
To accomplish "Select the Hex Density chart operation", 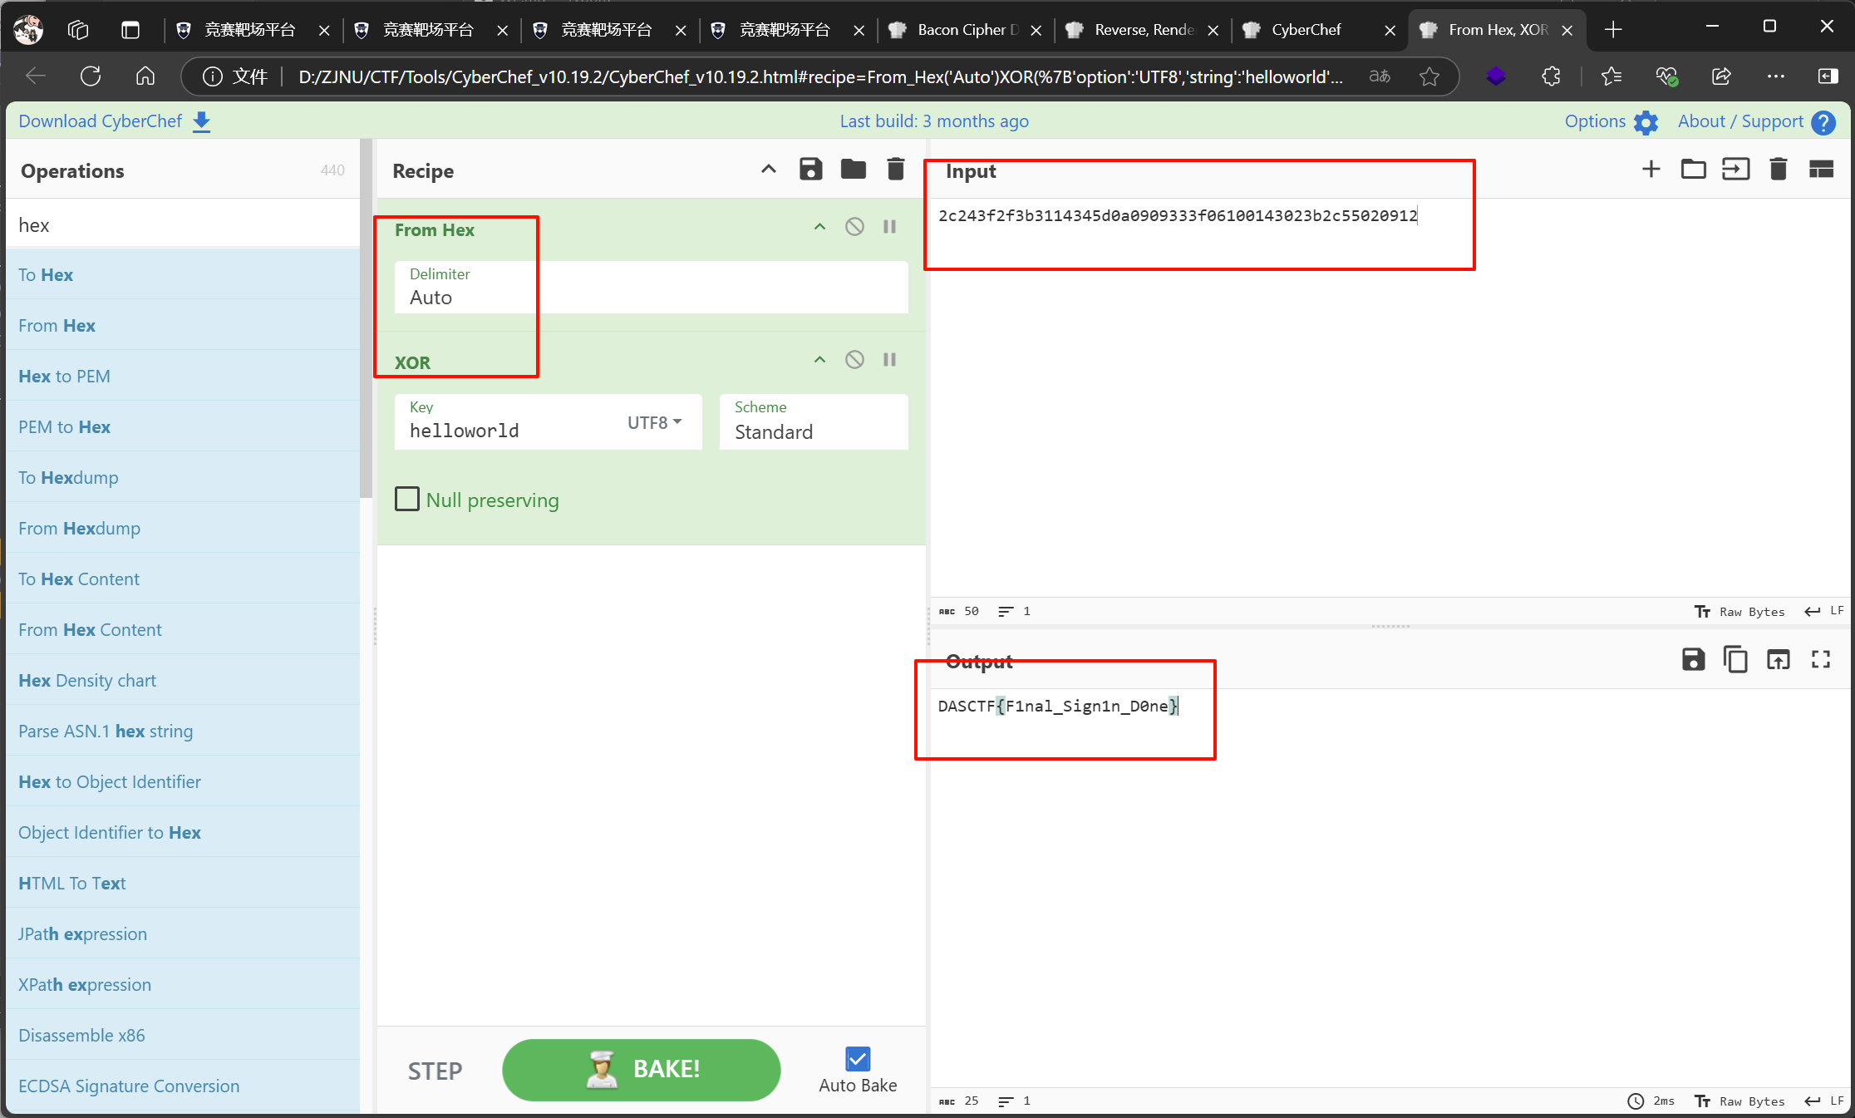I will coord(183,680).
